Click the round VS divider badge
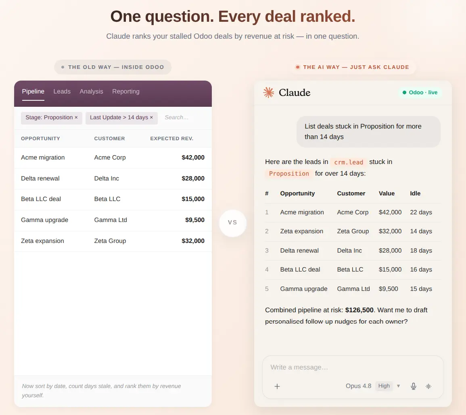The width and height of the screenshot is (466, 415). pyautogui.click(x=232, y=223)
